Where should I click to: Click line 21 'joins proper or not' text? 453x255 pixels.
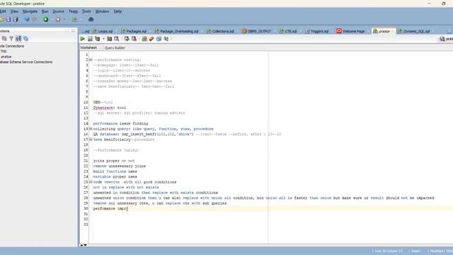[x=114, y=161]
